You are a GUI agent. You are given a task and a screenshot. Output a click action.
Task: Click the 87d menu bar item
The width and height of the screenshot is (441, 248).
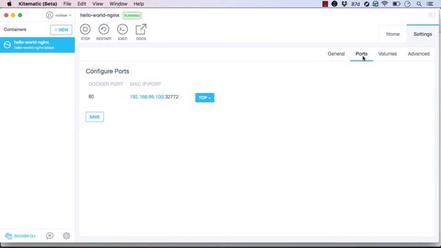(x=356, y=4)
